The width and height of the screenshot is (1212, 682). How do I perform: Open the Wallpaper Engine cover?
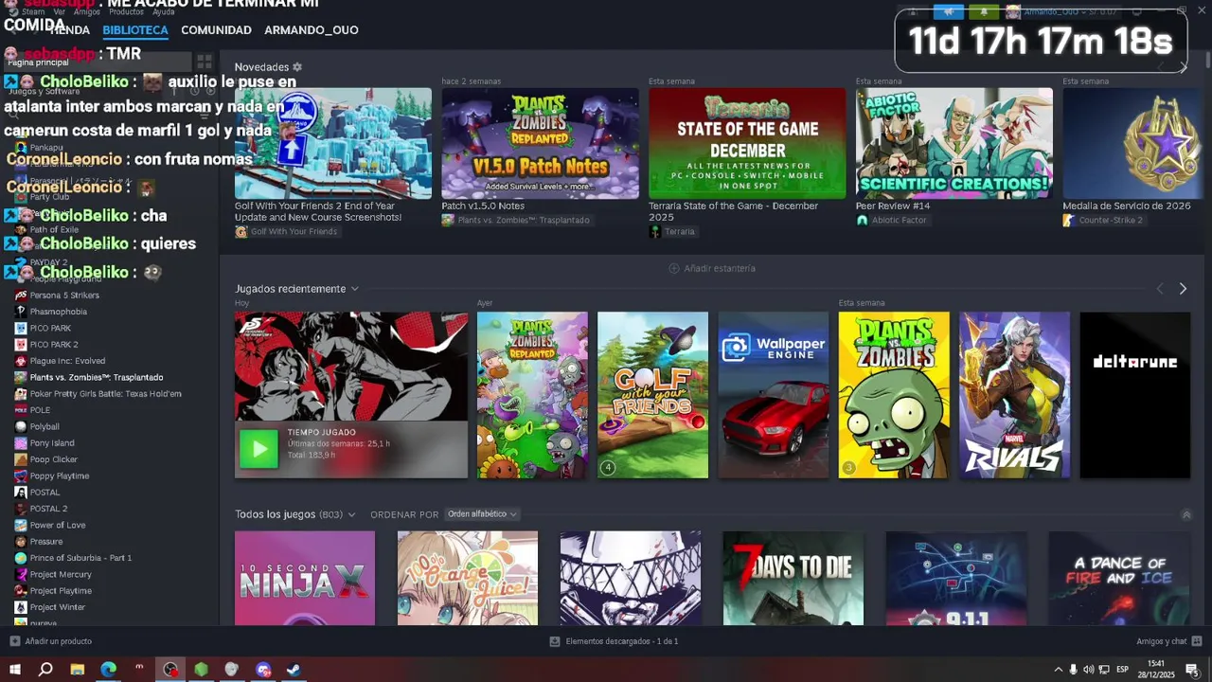[x=774, y=395]
